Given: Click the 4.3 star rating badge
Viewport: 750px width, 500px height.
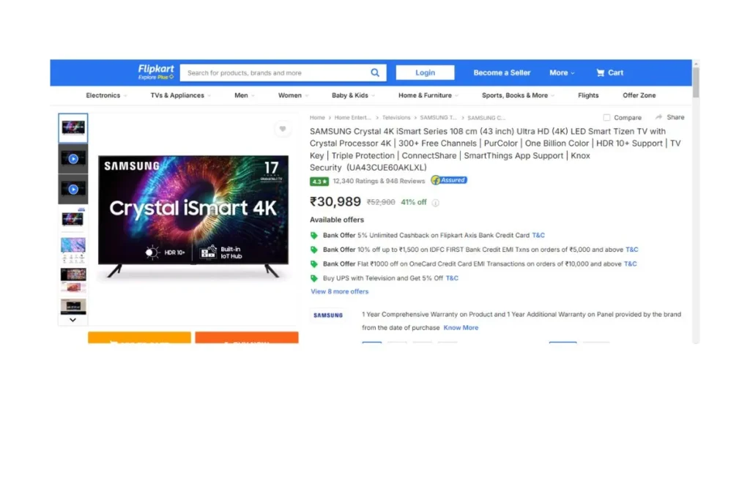Looking at the screenshot, I should [319, 181].
